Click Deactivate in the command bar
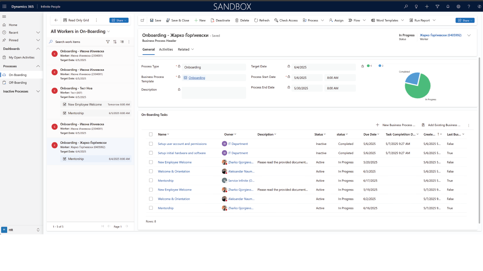Image resolution: width=483 pixels, height=271 pixels. 220,20
